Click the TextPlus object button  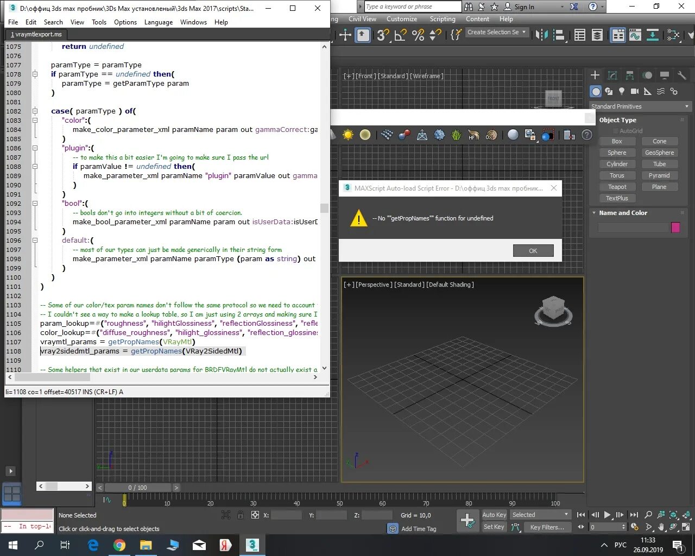(617, 198)
